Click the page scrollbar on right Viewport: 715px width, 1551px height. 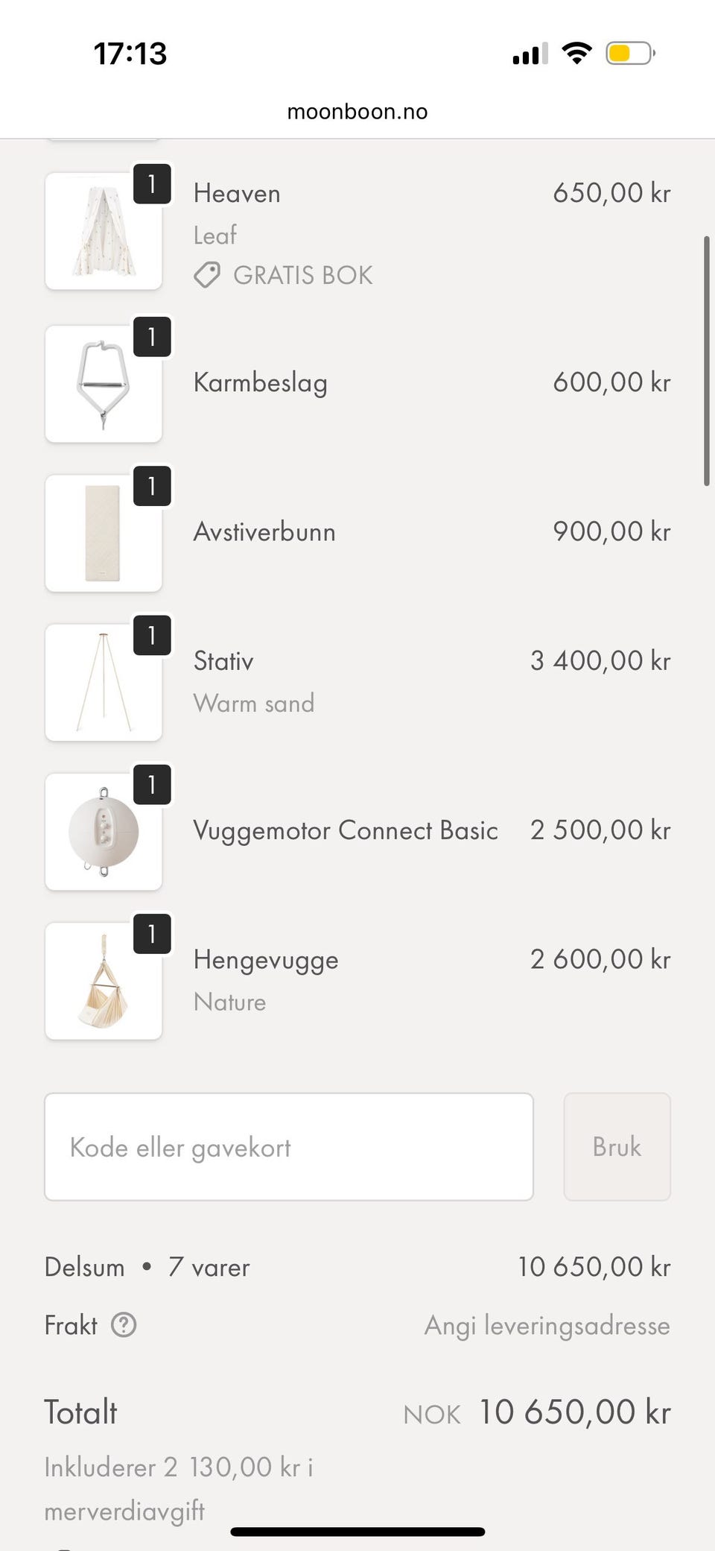point(706,361)
